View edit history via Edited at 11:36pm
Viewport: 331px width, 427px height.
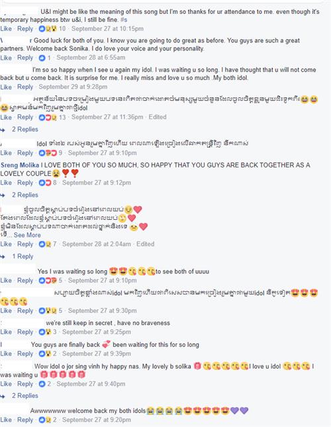click(158, 117)
